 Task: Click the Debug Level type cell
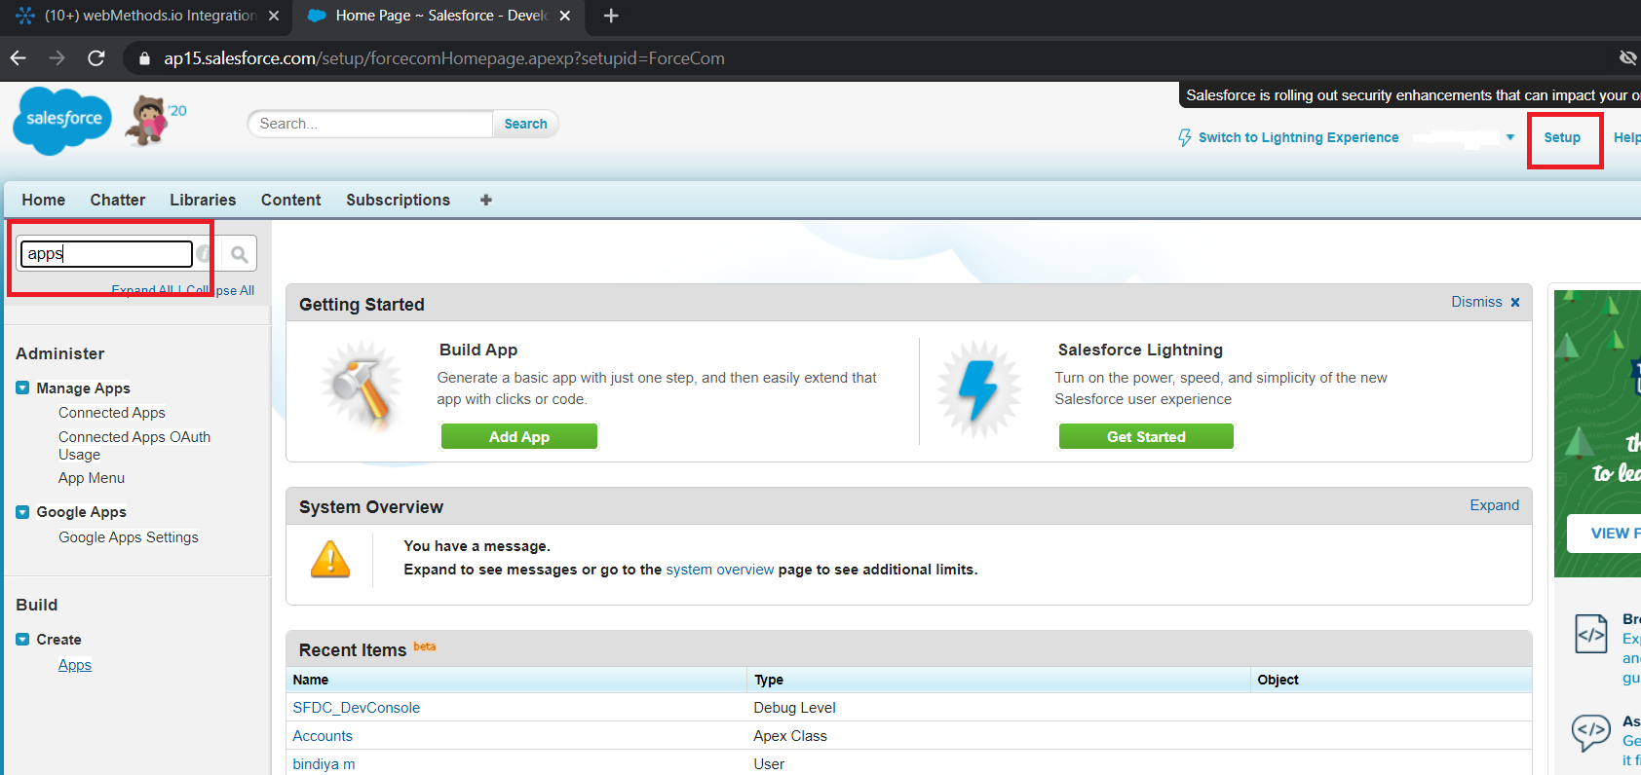794,708
